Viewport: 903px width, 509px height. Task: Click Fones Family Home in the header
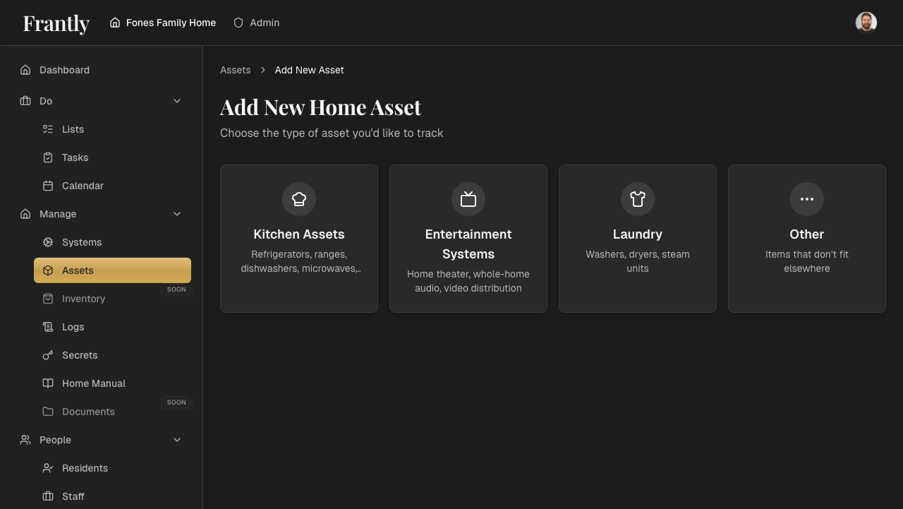click(162, 23)
